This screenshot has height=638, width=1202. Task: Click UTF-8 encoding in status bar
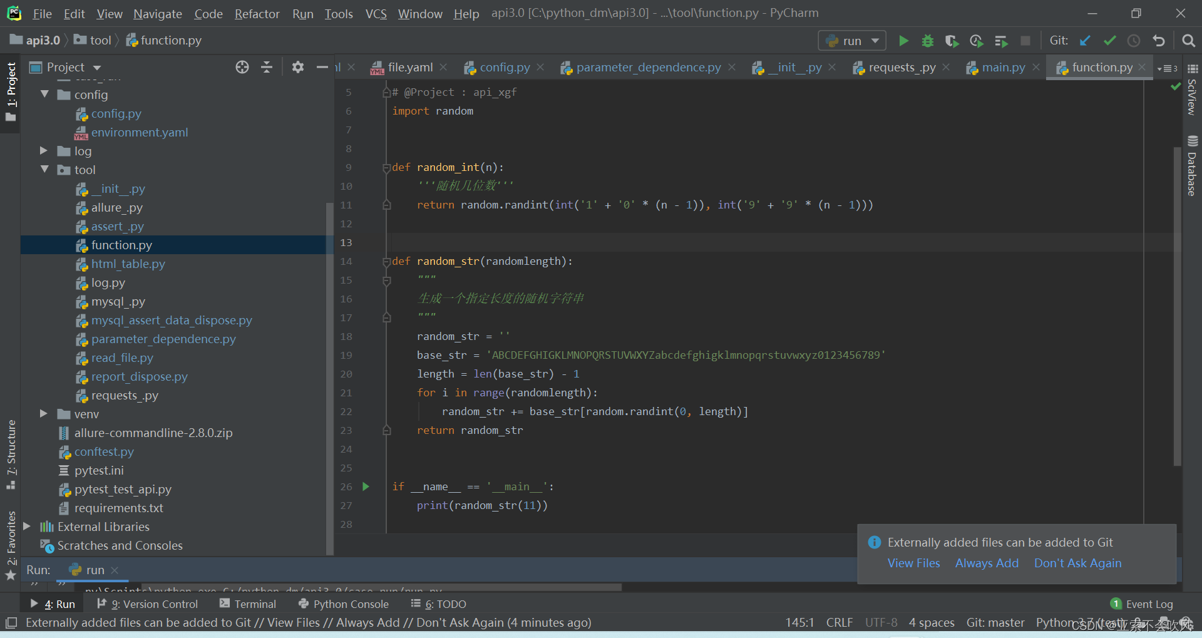[881, 622]
